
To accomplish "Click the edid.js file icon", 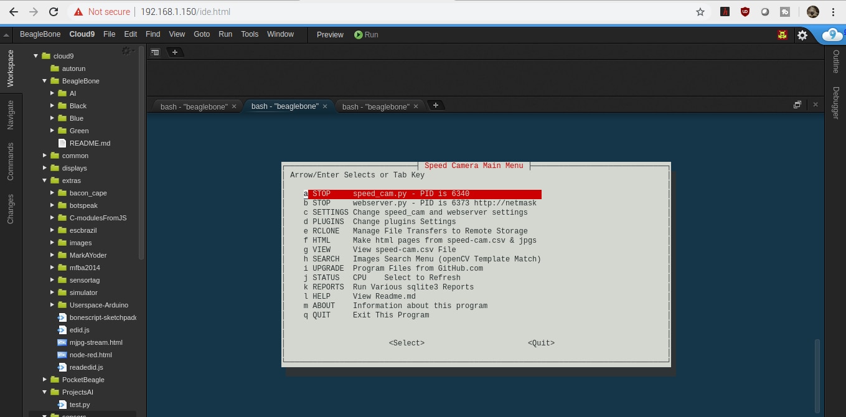I will click(62, 330).
